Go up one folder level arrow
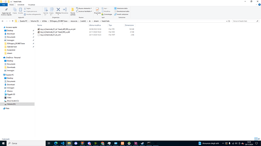261x146 pixels. (x=12, y=21)
